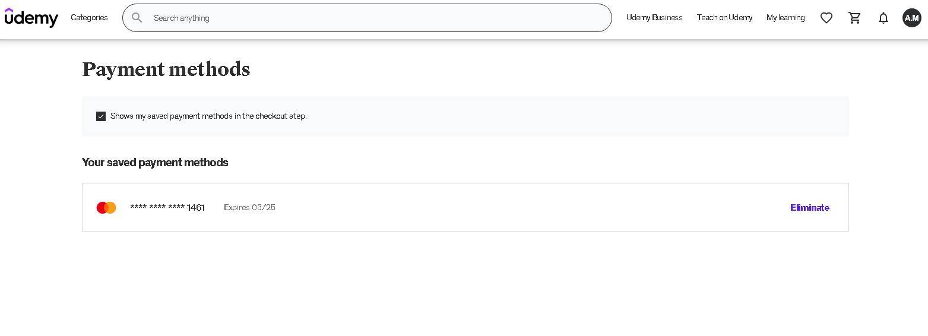Image resolution: width=928 pixels, height=336 pixels.
Task: Click the 'Shows my saved payment methods' label
Action: click(x=208, y=116)
